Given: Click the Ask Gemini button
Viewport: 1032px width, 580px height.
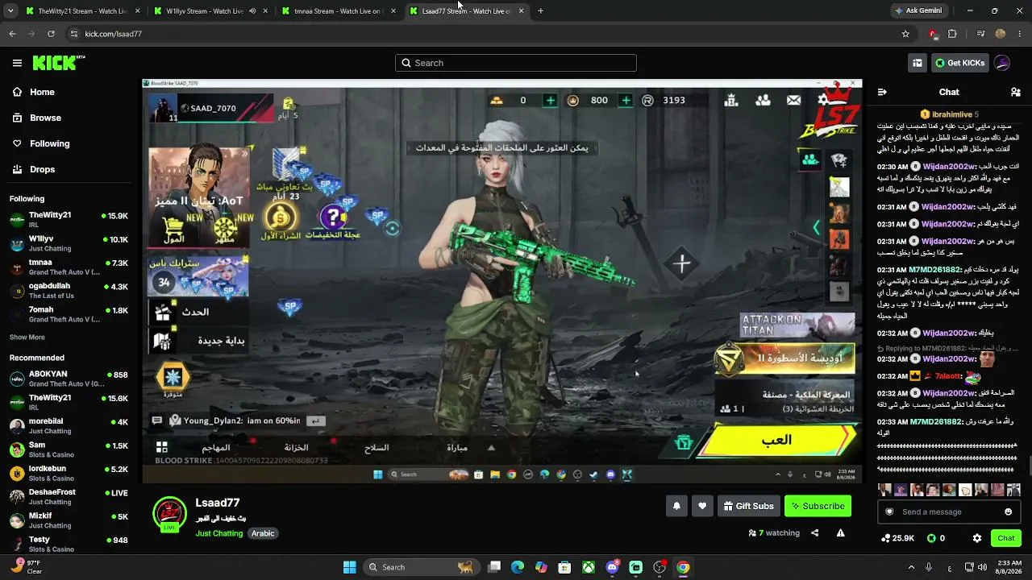Looking at the screenshot, I should [918, 11].
